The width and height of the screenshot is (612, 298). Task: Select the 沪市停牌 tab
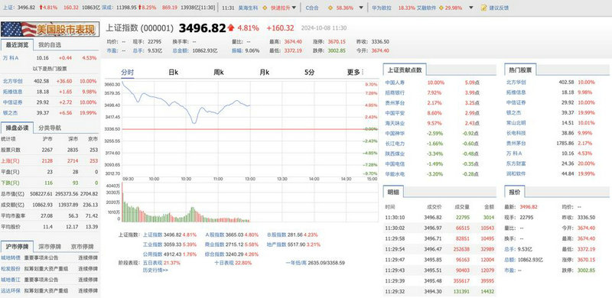[x=17, y=247]
